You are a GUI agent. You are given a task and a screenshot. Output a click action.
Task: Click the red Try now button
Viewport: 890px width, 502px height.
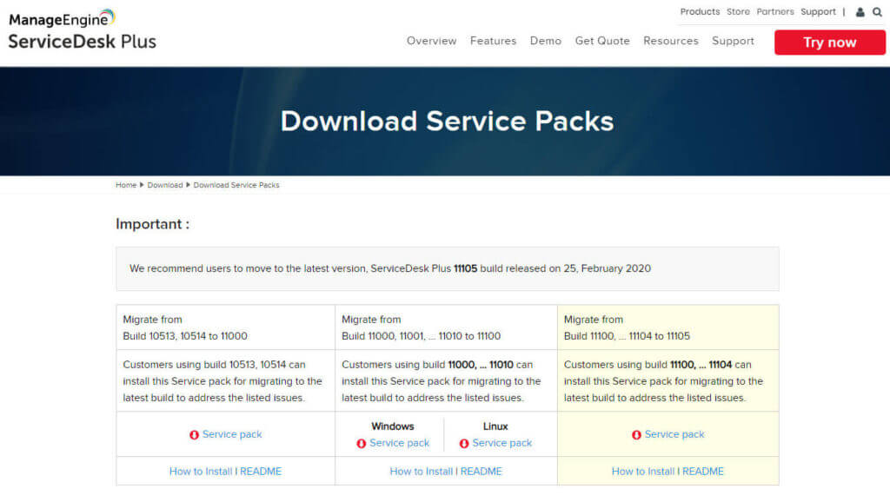[x=830, y=43]
